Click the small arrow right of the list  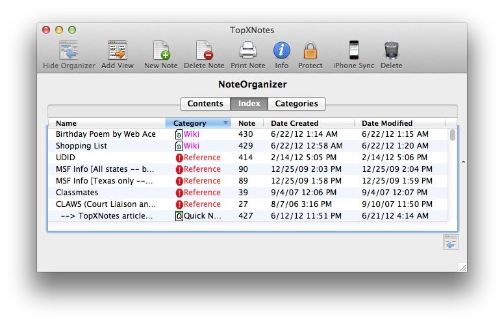click(x=463, y=161)
